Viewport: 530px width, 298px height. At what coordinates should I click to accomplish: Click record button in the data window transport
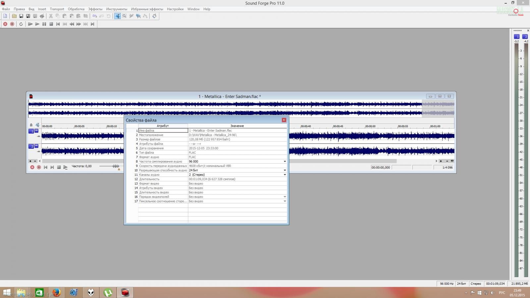(x=32, y=167)
